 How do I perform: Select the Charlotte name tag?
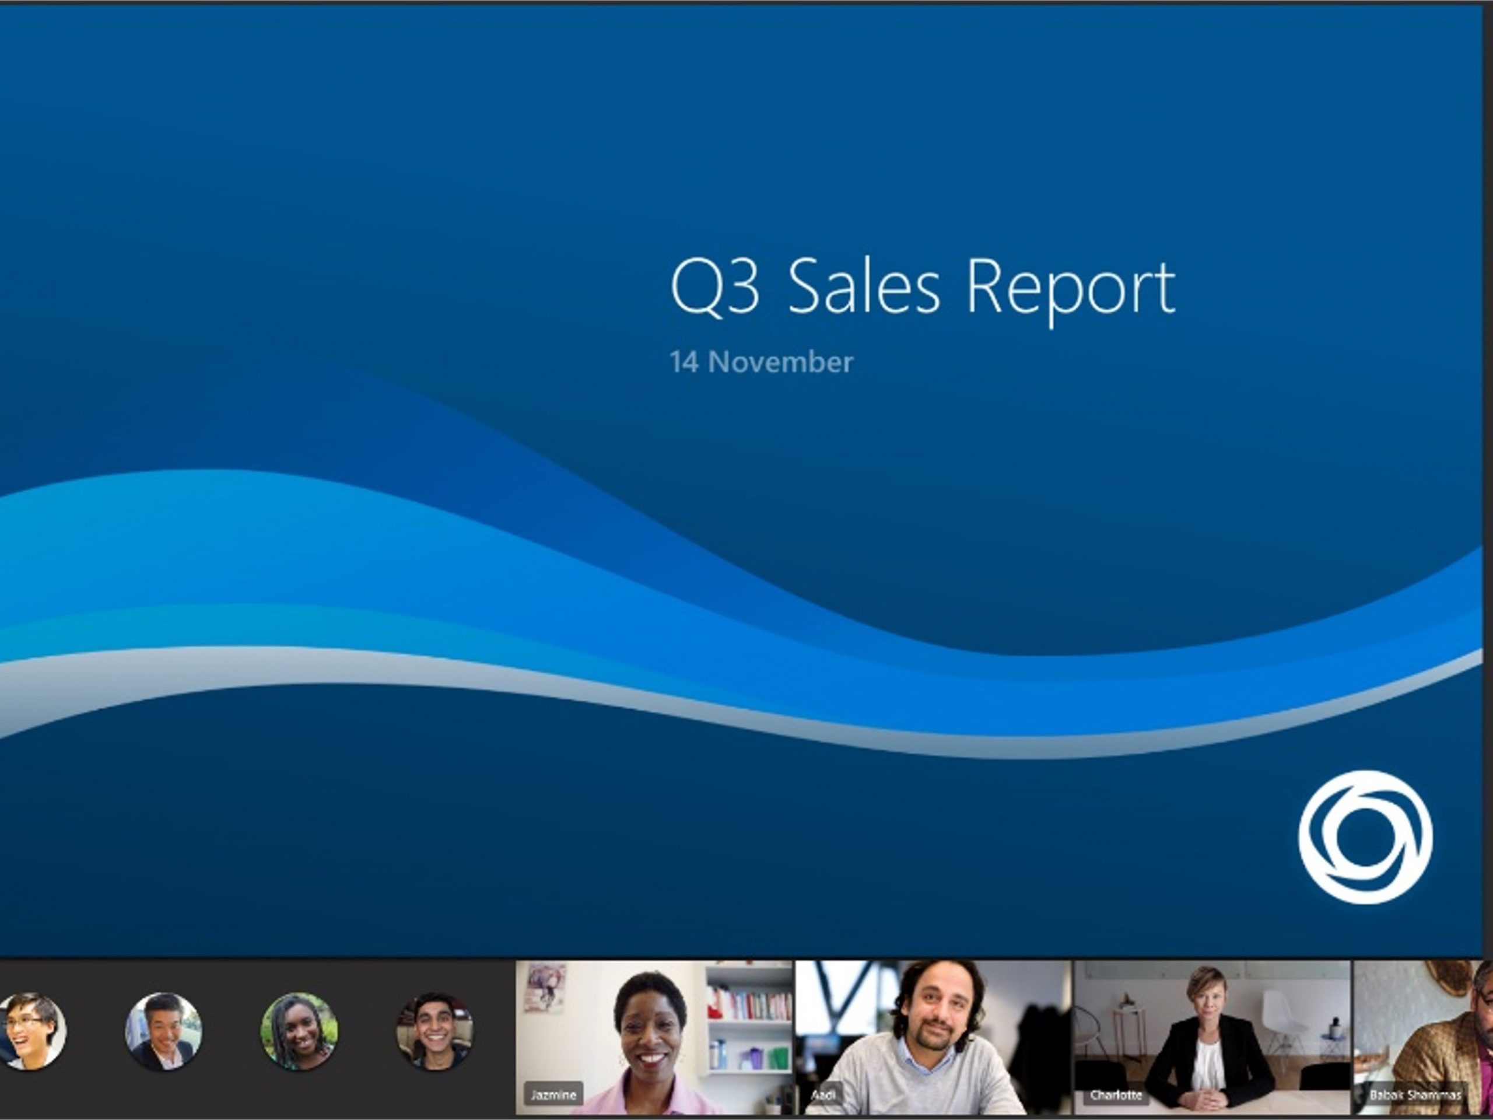tap(1116, 1094)
